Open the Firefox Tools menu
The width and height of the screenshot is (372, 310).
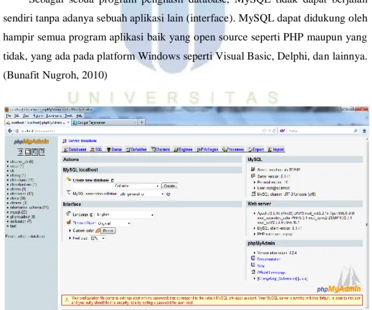coord(69,116)
